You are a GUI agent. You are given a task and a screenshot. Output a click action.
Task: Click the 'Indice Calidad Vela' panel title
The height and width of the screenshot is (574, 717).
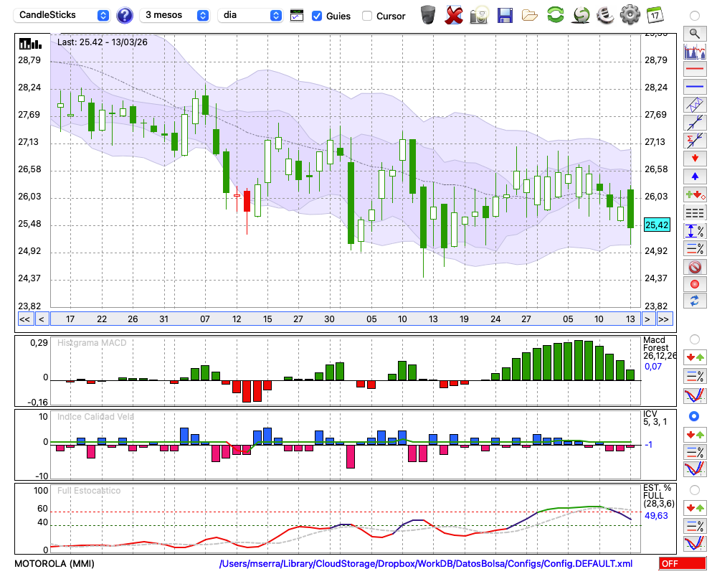[x=95, y=417]
